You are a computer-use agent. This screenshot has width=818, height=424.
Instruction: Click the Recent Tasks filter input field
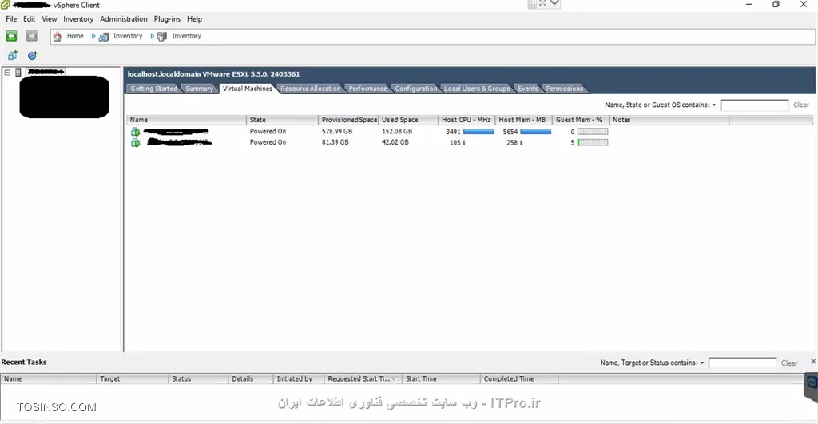[x=742, y=363]
